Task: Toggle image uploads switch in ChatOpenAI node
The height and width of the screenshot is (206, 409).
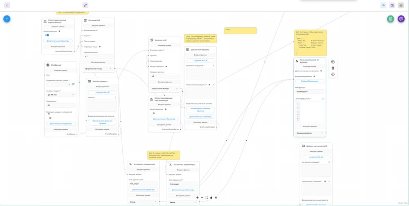Action: pyautogui.click(x=50, y=118)
